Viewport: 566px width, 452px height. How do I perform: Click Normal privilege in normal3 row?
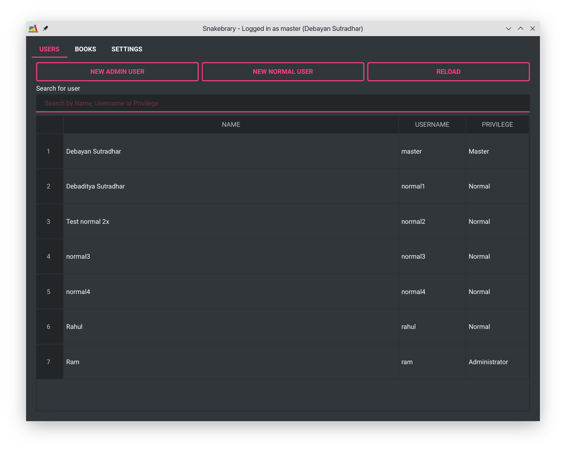[497, 256]
